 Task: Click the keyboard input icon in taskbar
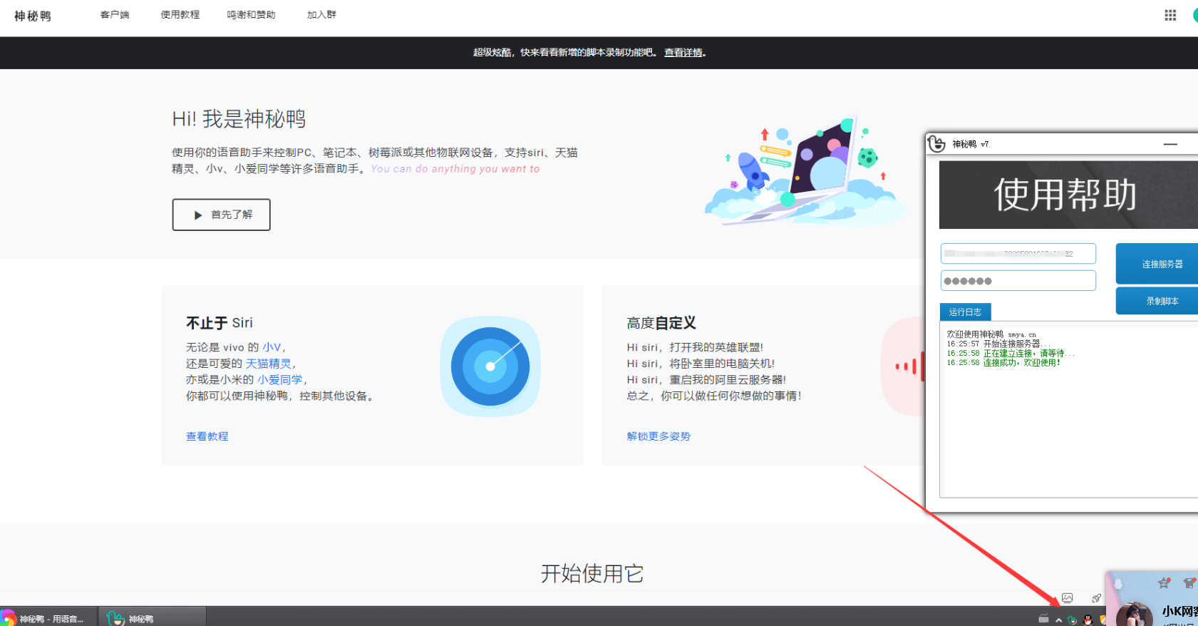pyautogui.click(x=1043, y=619)
